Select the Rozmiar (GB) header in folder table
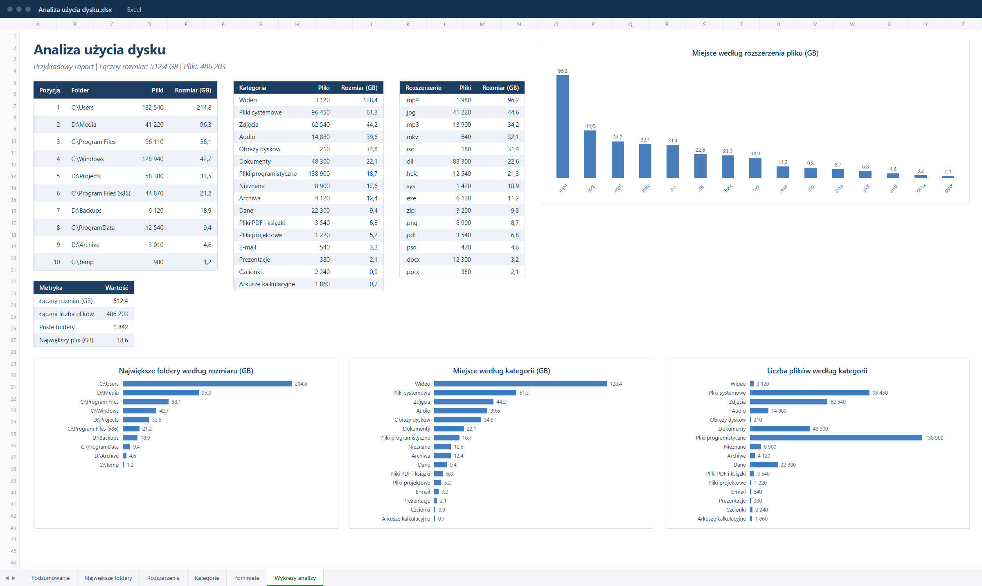 click(193, 90)
